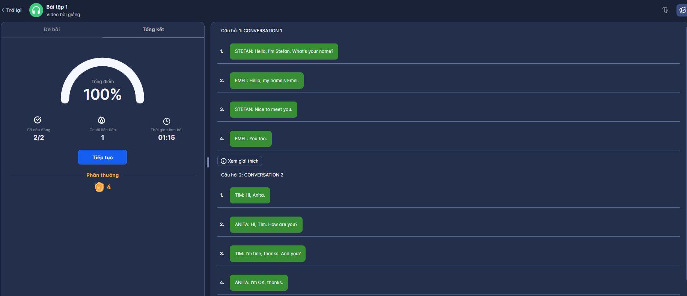Click the 'Câu hỏi 1: CONVERSATION 1' heading
The width and height of the screenshot is (687, 296).
pos(252,31)
